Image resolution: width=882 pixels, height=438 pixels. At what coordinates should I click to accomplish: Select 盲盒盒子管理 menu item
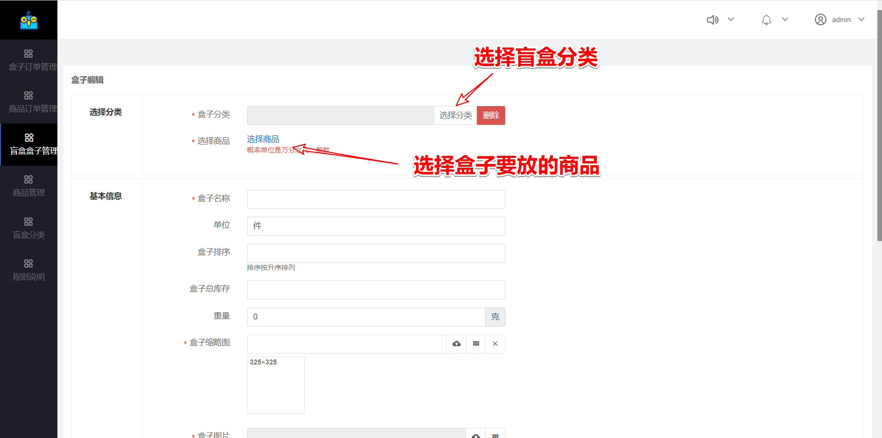point(34,151)
